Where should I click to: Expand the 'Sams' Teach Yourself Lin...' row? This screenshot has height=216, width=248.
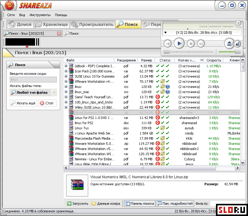66,97
